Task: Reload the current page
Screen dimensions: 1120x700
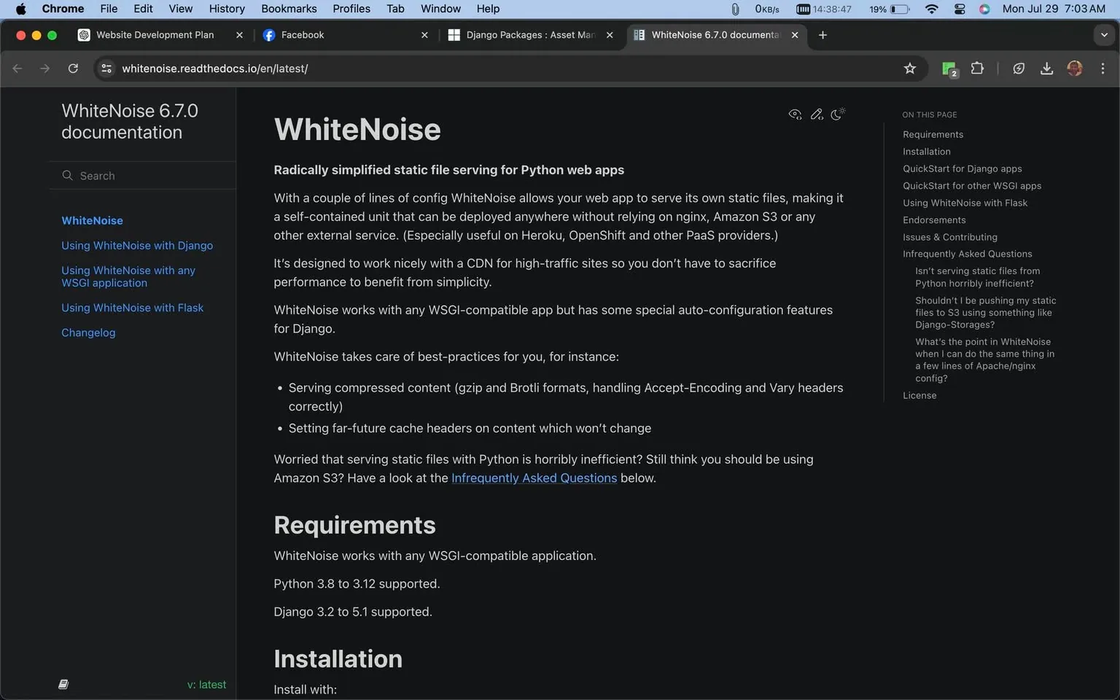Action: point(73,68)
